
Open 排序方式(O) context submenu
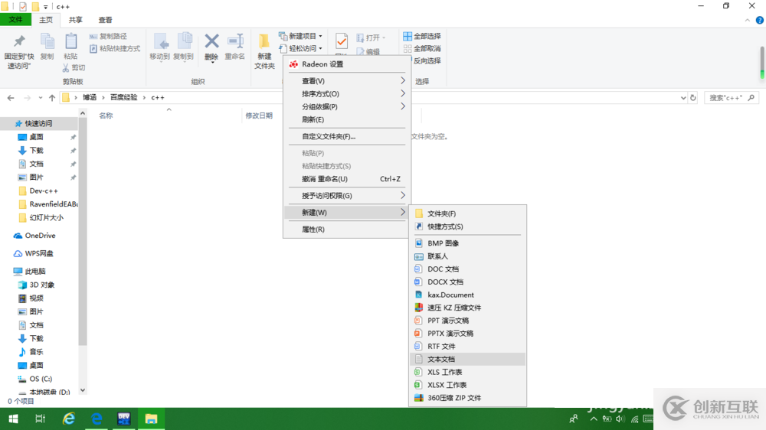pyautogui.click(x=346, y=93)
